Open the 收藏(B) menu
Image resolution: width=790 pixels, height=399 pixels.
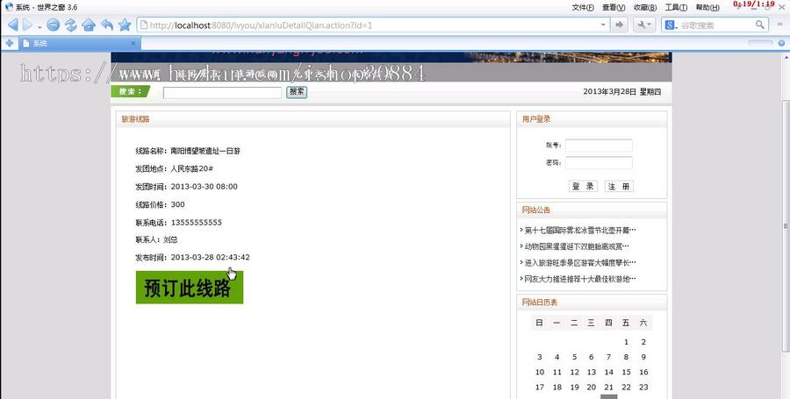[645, 8]
